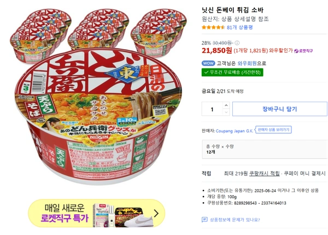Click the report product info chat icon
This screenshot has width=328, height=235.
point(205,220)
